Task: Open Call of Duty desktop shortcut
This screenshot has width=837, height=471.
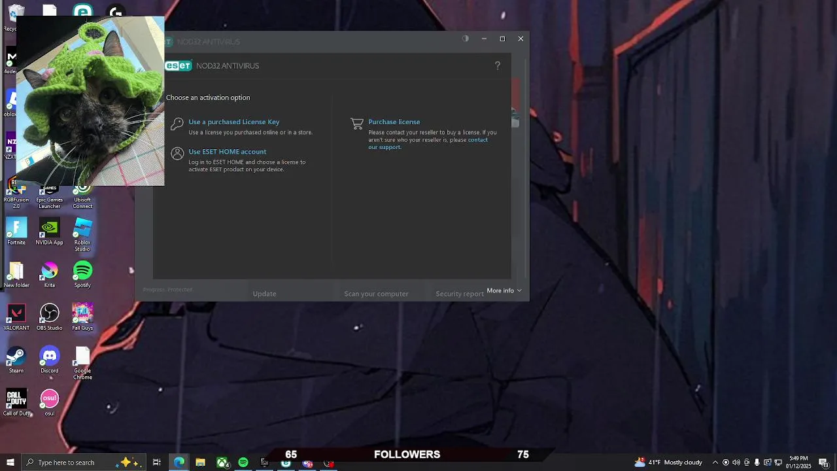Action: tap(16, 402)
